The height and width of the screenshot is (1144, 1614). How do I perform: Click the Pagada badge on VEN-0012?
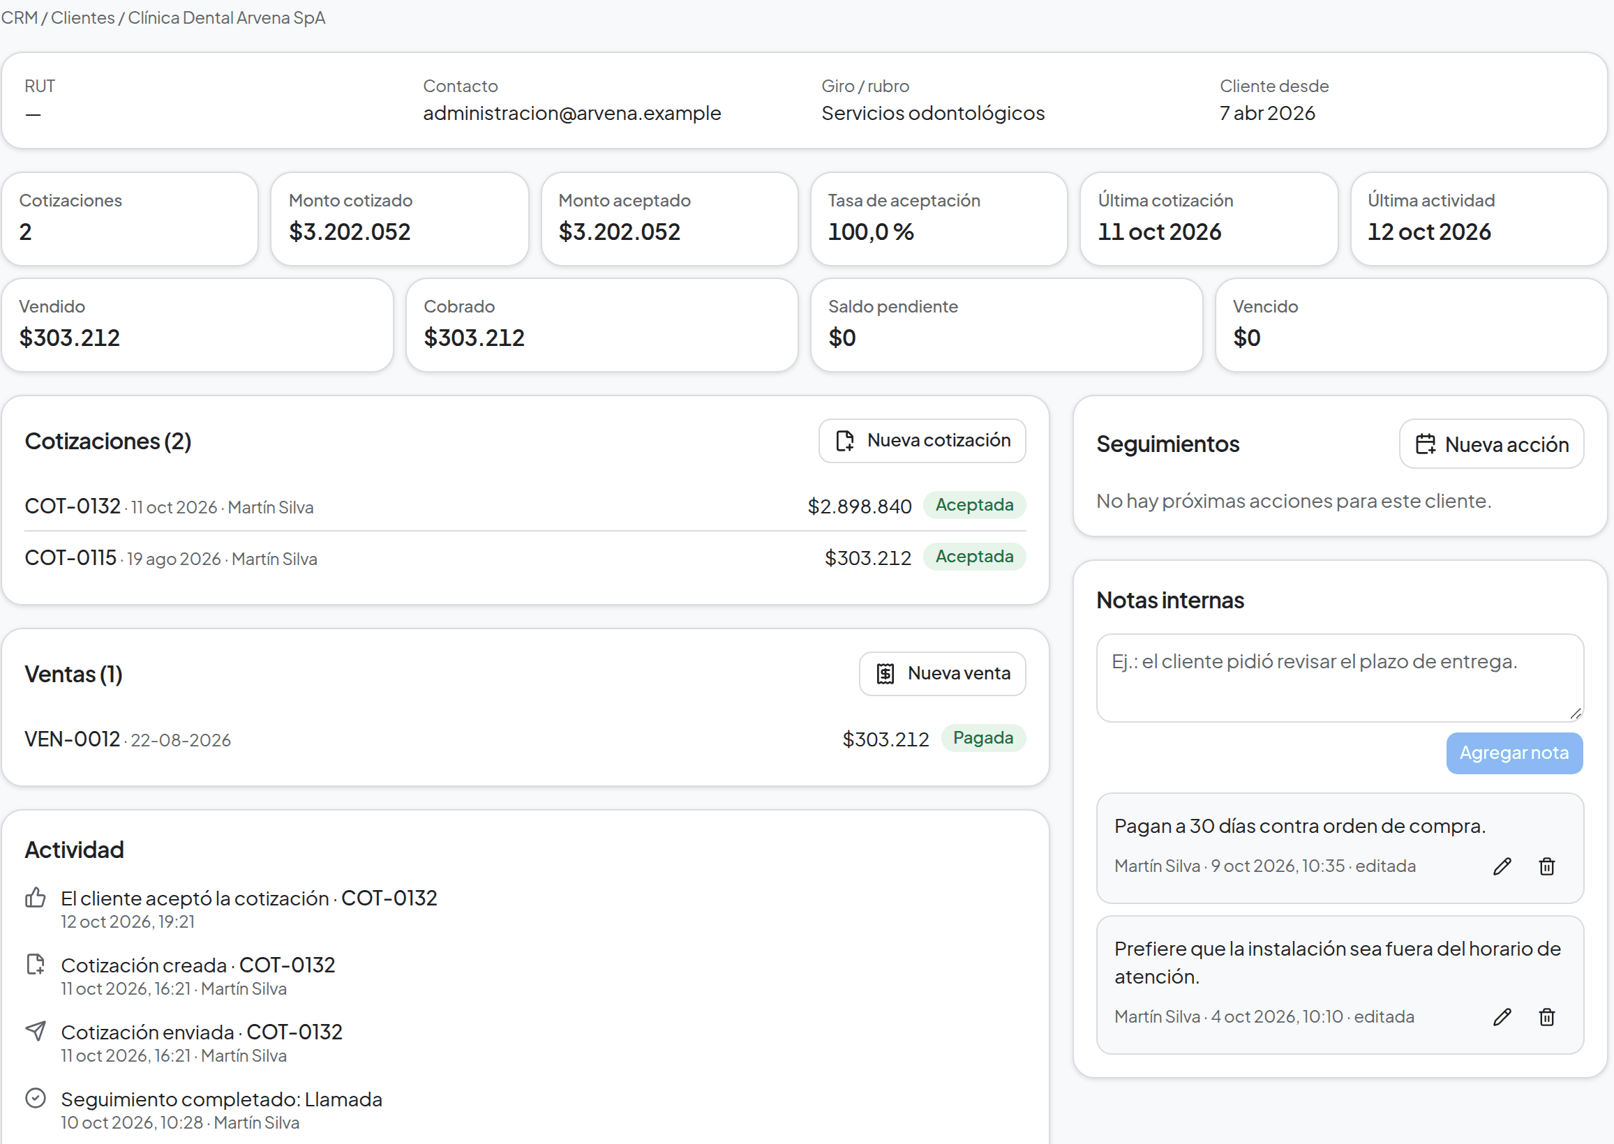[983, 738]
